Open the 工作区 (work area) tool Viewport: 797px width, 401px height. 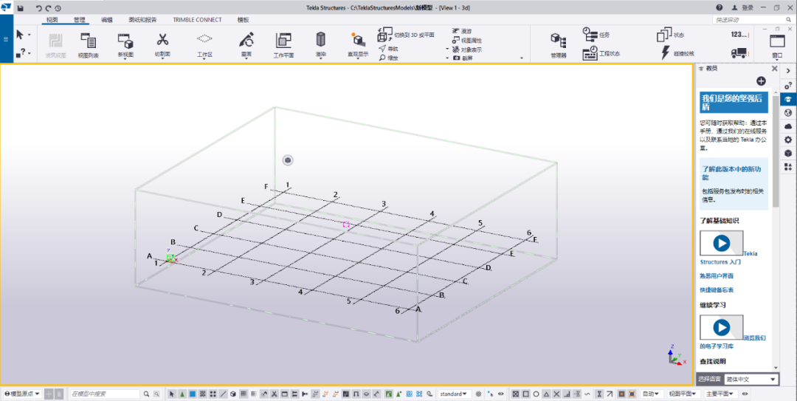coord(204,41)
